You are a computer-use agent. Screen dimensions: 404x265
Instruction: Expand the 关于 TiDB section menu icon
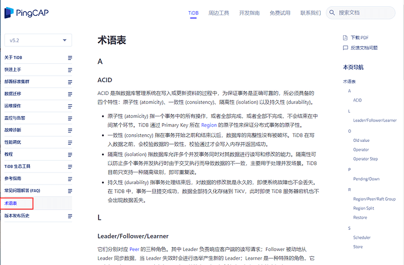[70, 57]
